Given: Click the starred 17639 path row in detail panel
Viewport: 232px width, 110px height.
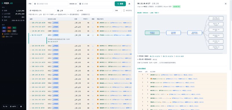Looking at the screenshot, I should pyautogui.click(x=182, y=79).
